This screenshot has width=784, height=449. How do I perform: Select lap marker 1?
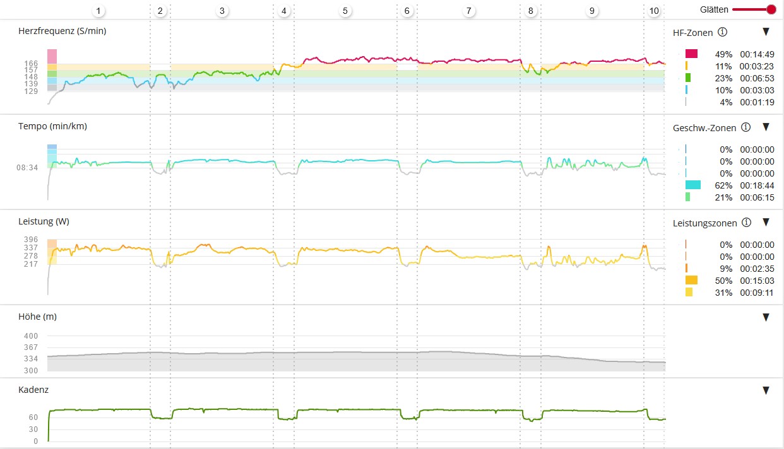coord(98,11)
